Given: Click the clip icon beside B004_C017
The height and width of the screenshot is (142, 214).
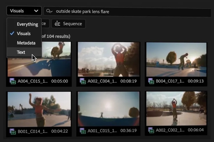Looking at the screenshot, I should click(151, 81).
